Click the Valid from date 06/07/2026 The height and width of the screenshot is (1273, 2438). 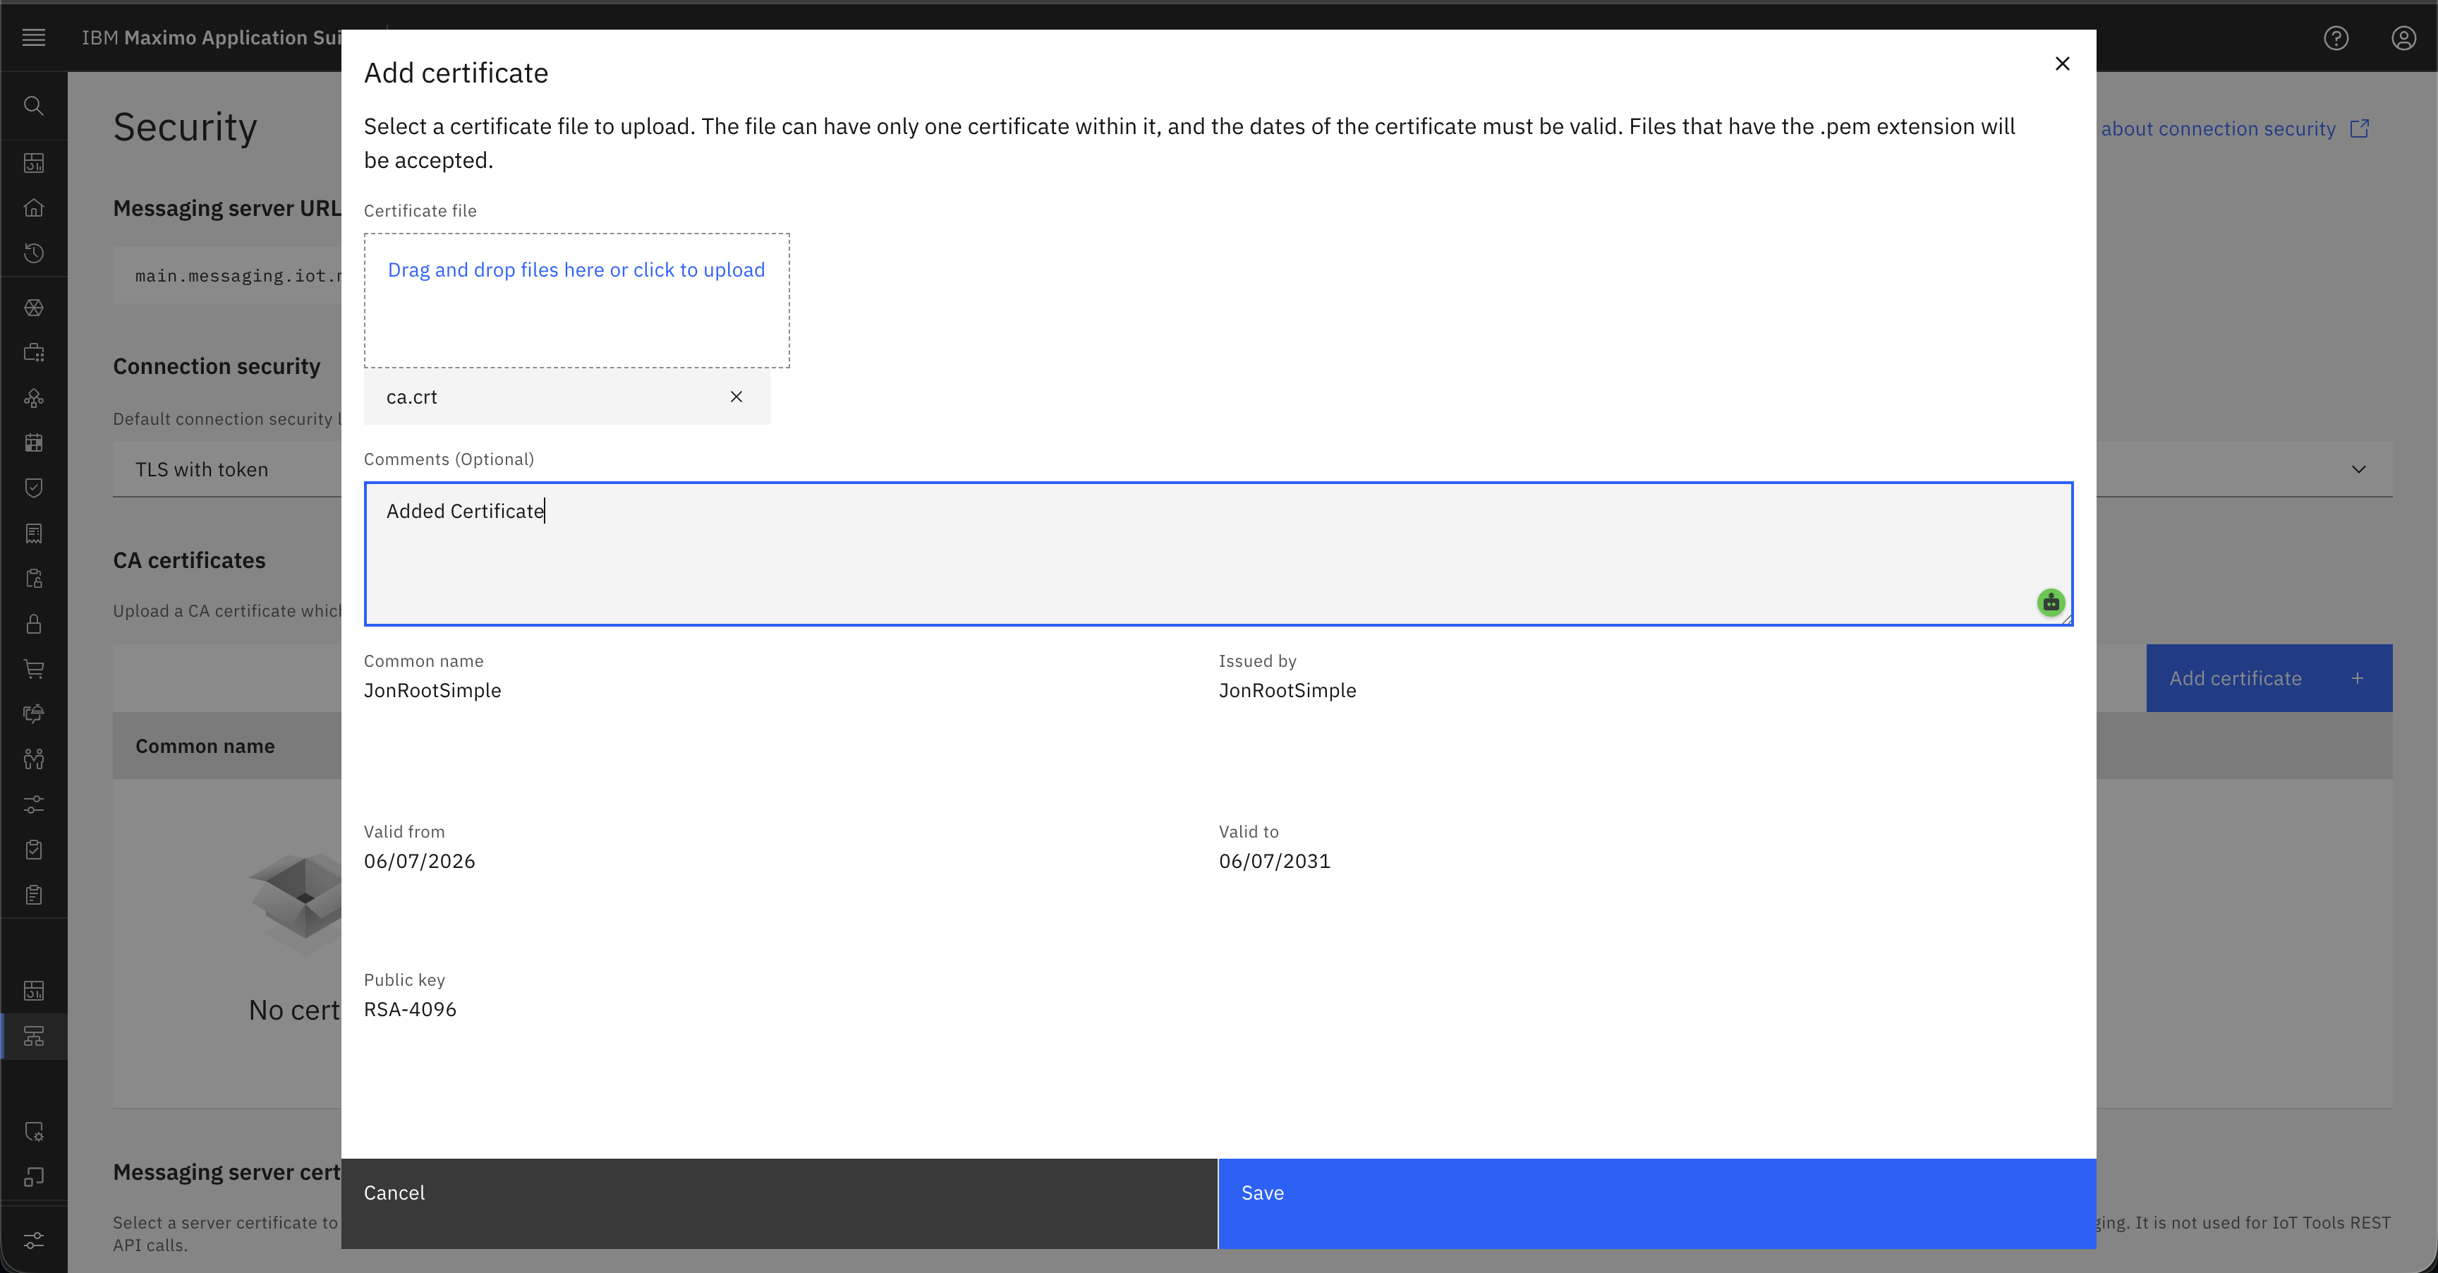point(419,862)
